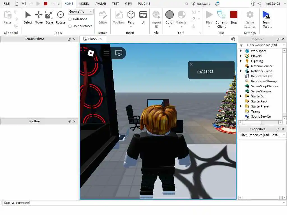Expand the StarterGui tree node
This screenshot has width=287, height=215.
(x=241, y=96)
